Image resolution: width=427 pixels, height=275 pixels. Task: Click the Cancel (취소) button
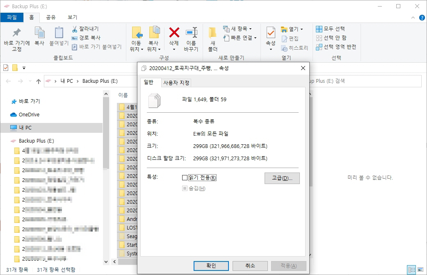(x=250, y=266)
